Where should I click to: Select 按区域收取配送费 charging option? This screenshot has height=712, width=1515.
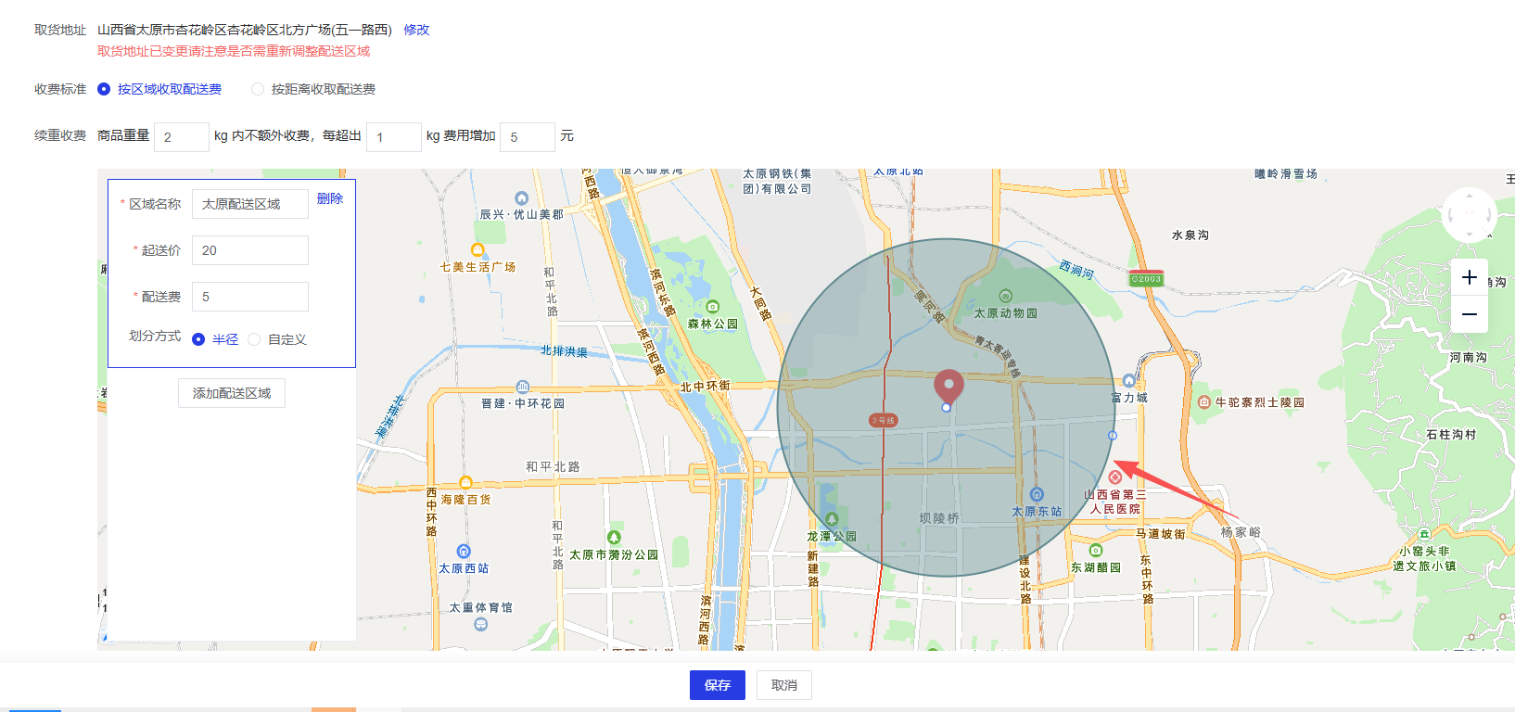pyautogui.click(x=104, y=89)
